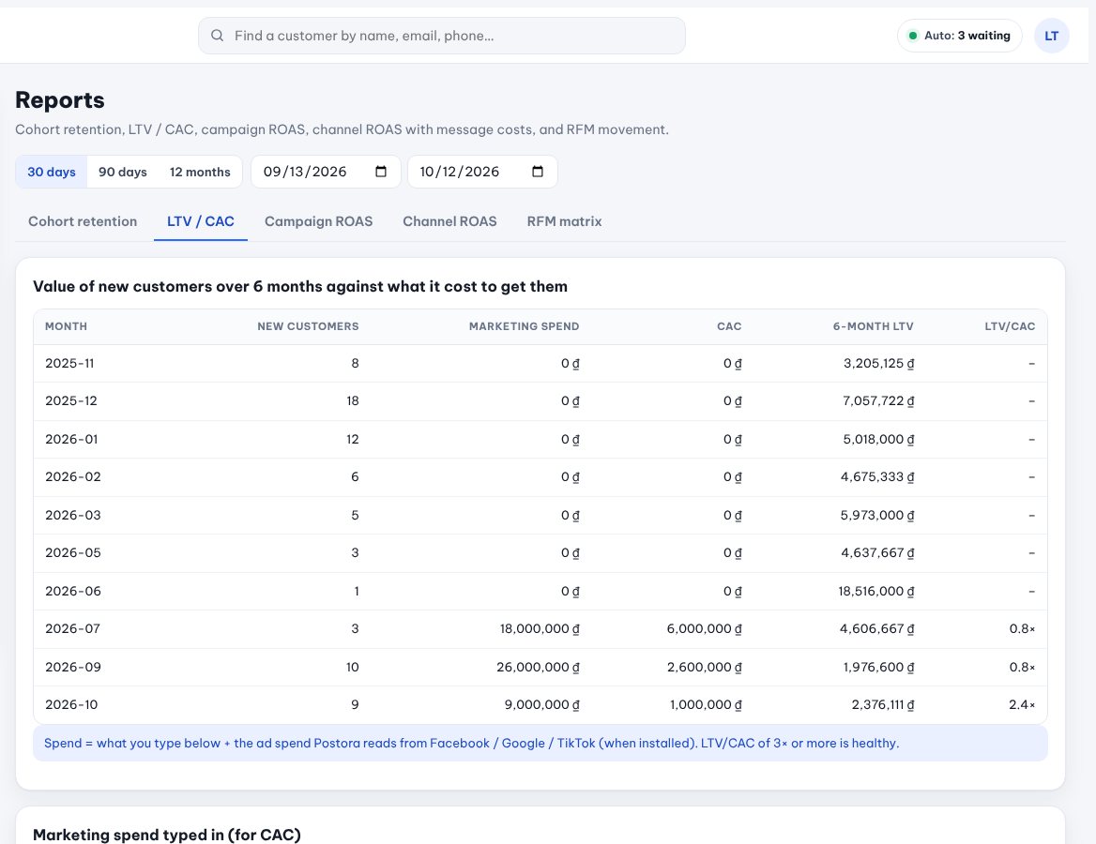Viewport: 1096px width, 844px height.
Task: Click the start date field 09/13/2026
Action: (326, 172)
